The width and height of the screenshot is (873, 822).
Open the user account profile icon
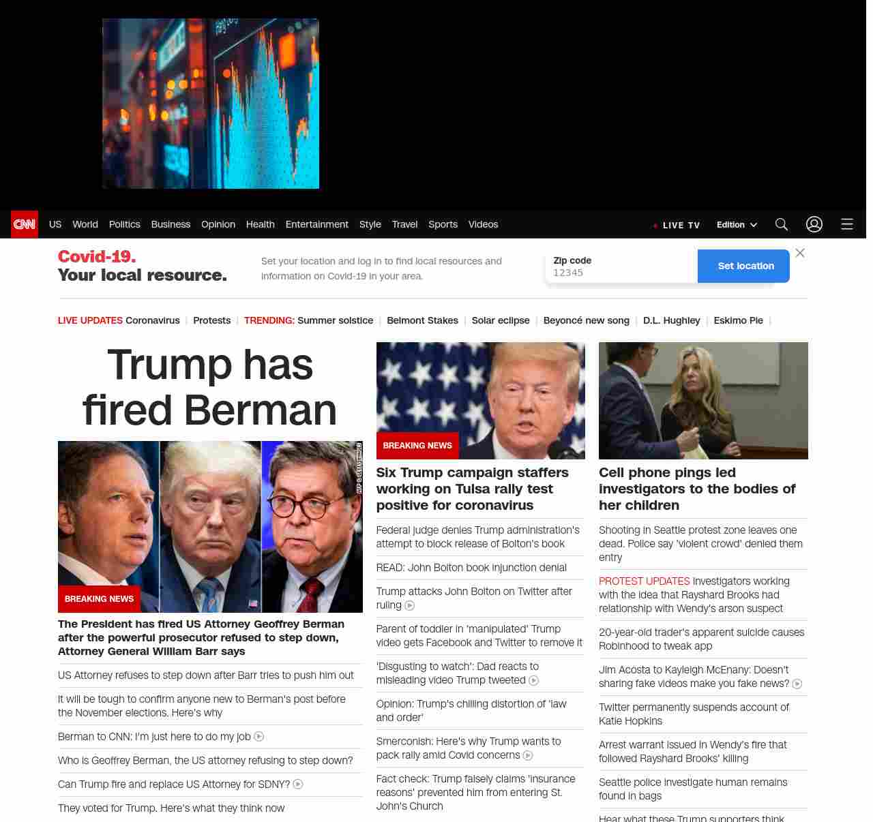pyautogui.click(x=814, y=224)
